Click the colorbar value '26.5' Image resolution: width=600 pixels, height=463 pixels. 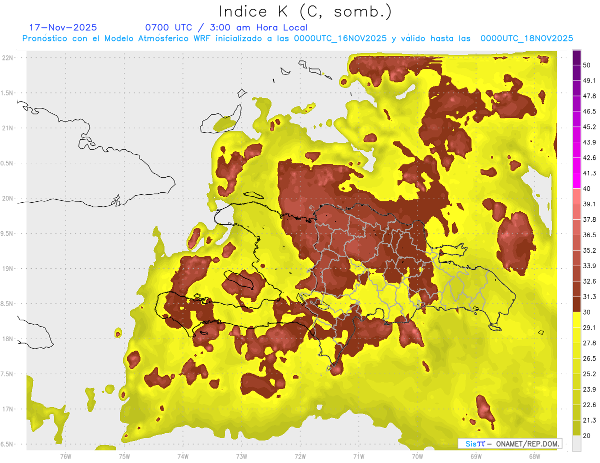(x=589, y=359)
